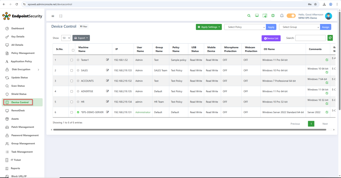
Task: Click inside the Search input field
Action: [x=310, y=38]
